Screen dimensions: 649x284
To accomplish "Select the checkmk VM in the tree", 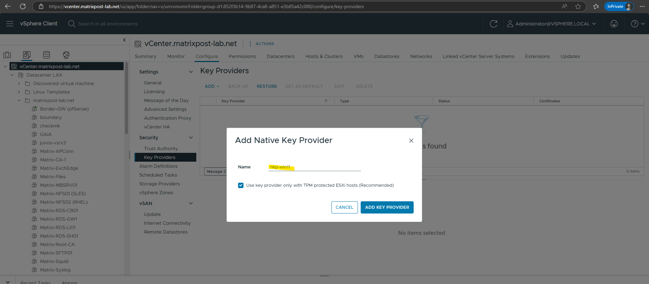I will (50, 126).
